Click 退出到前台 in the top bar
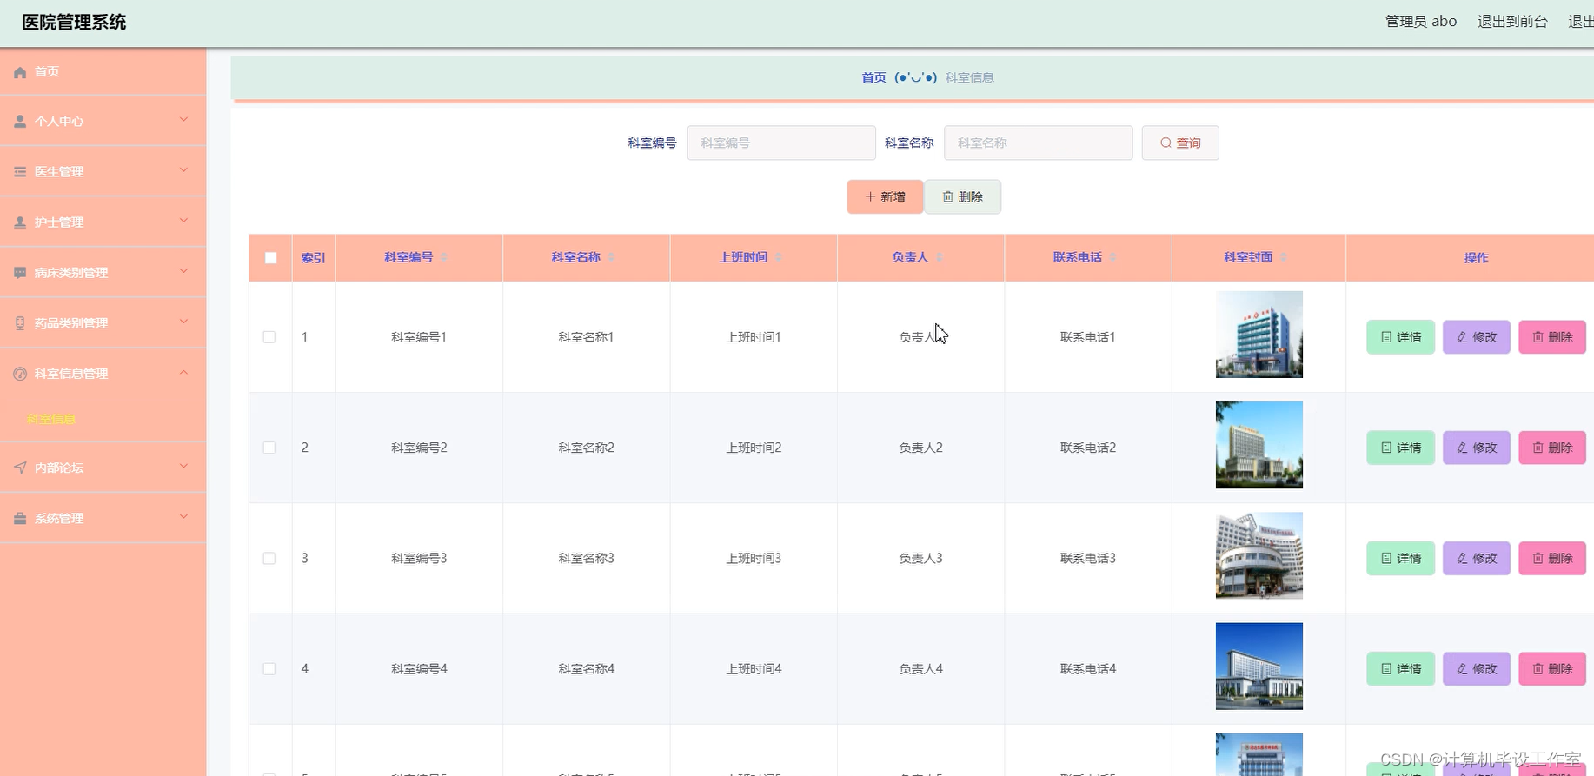The width and height of the screenshot is (1594, 776). coord(1512,22)
